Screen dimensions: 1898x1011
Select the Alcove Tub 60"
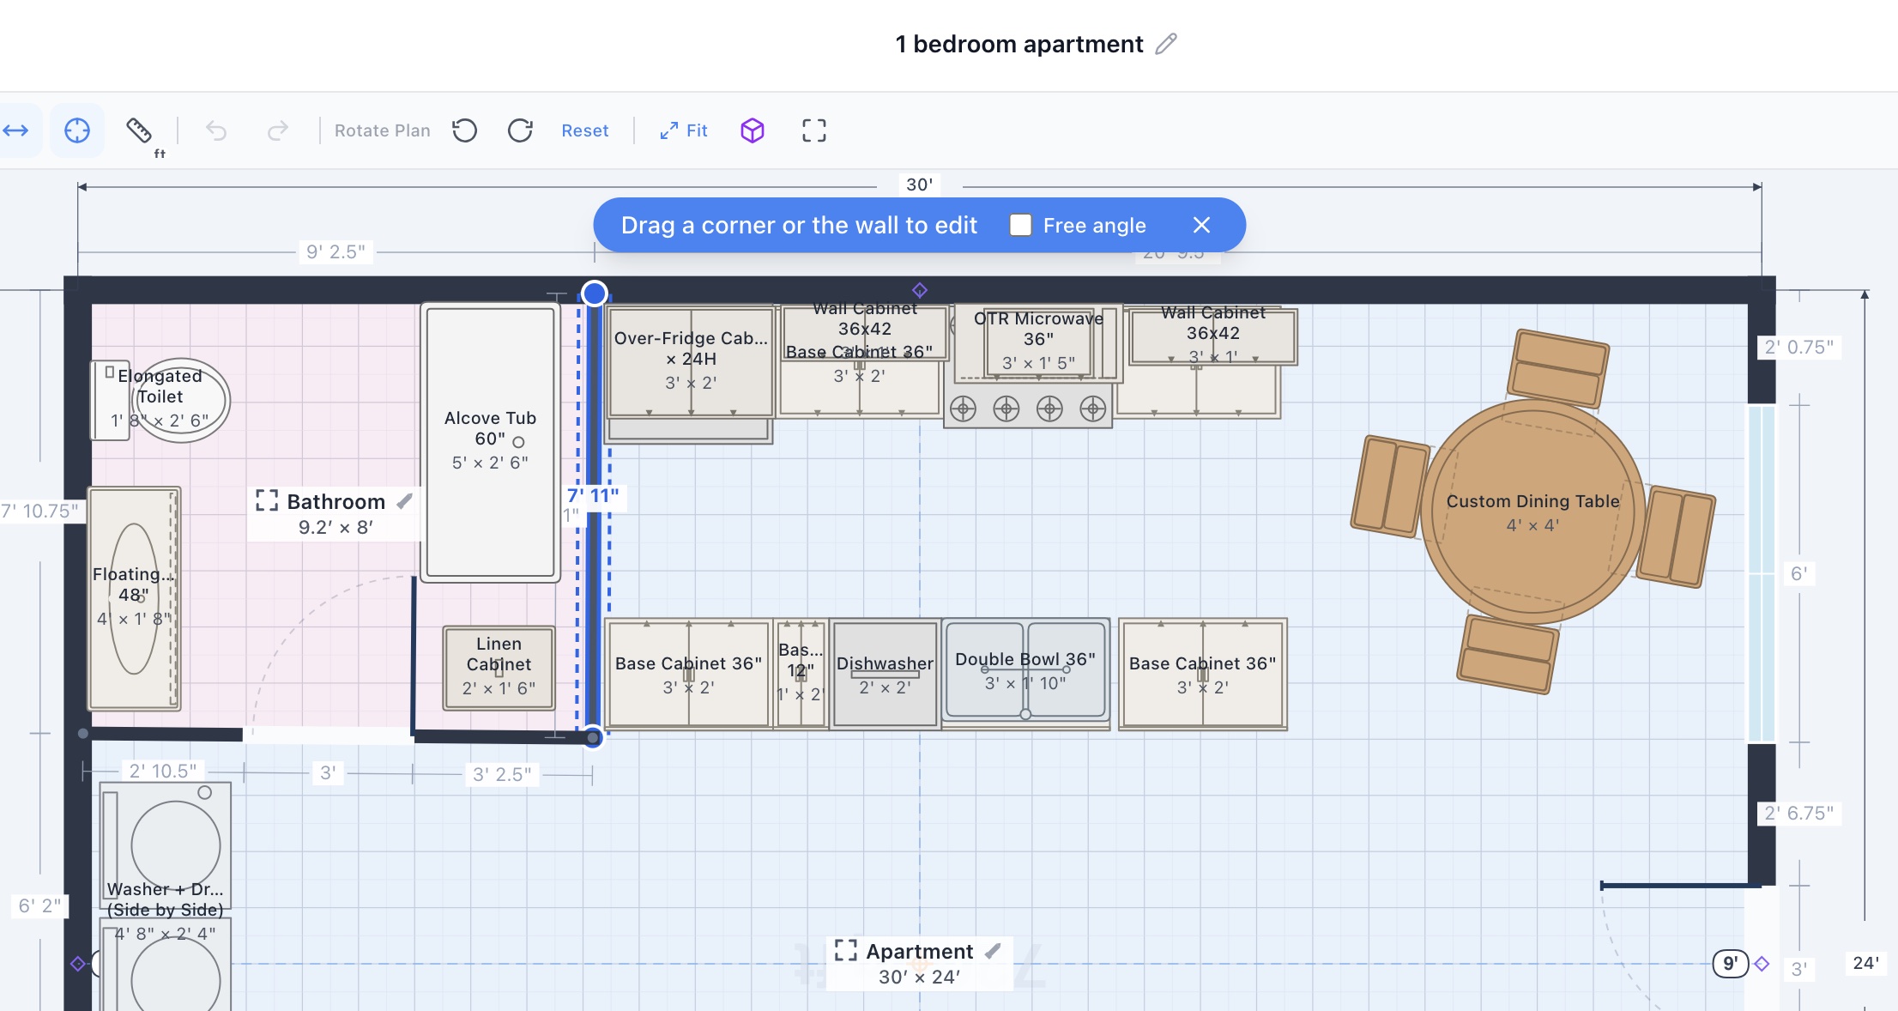(490, 442)
